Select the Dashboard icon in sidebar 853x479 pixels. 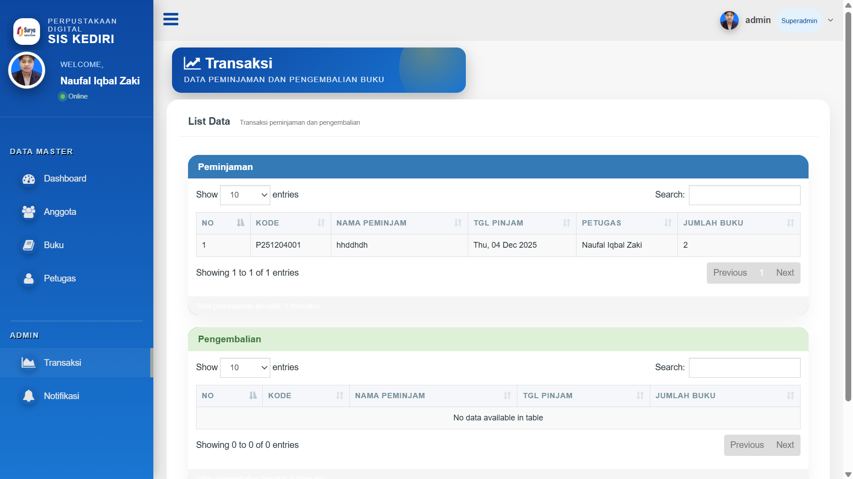pyautogui.click(x=28, y=178)
